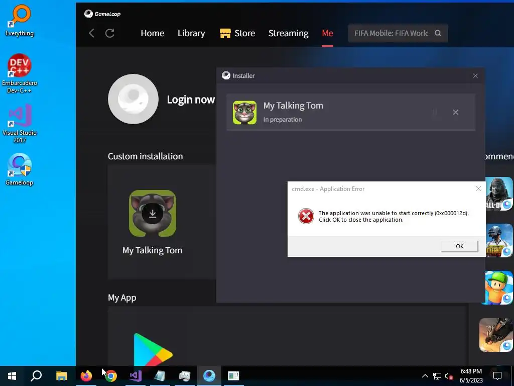Open the Call of Duty recommended game
Viewport: 514px width, 386px height.
[498, 194]
